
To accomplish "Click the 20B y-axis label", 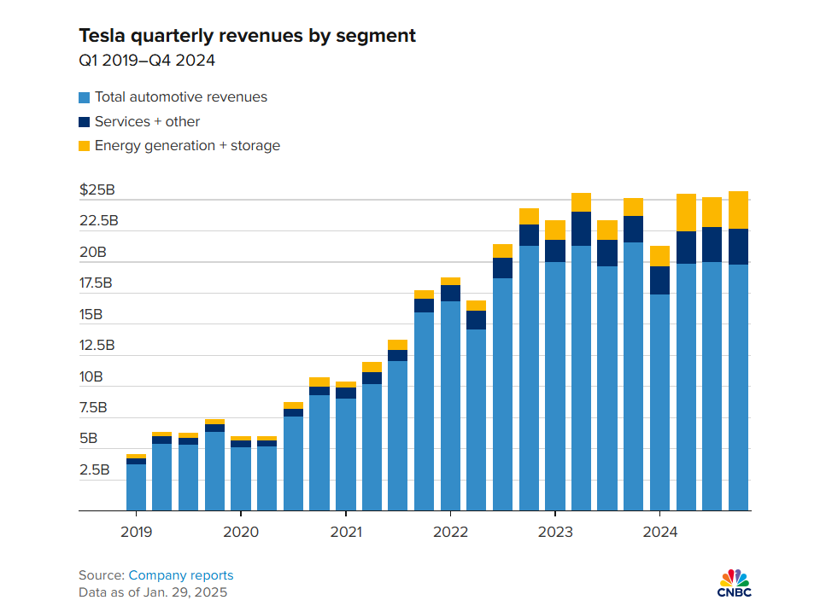I will [93, 252].
